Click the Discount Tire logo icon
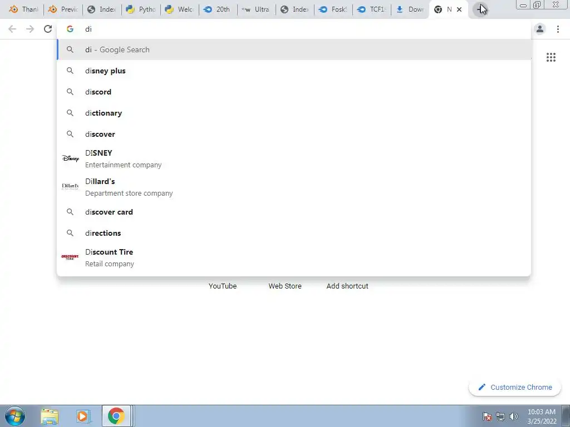Image resolution: width=570 pixels, height=427 pixels. pos(70,257)
